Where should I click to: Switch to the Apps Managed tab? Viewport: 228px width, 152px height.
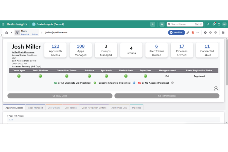(35, 108)
